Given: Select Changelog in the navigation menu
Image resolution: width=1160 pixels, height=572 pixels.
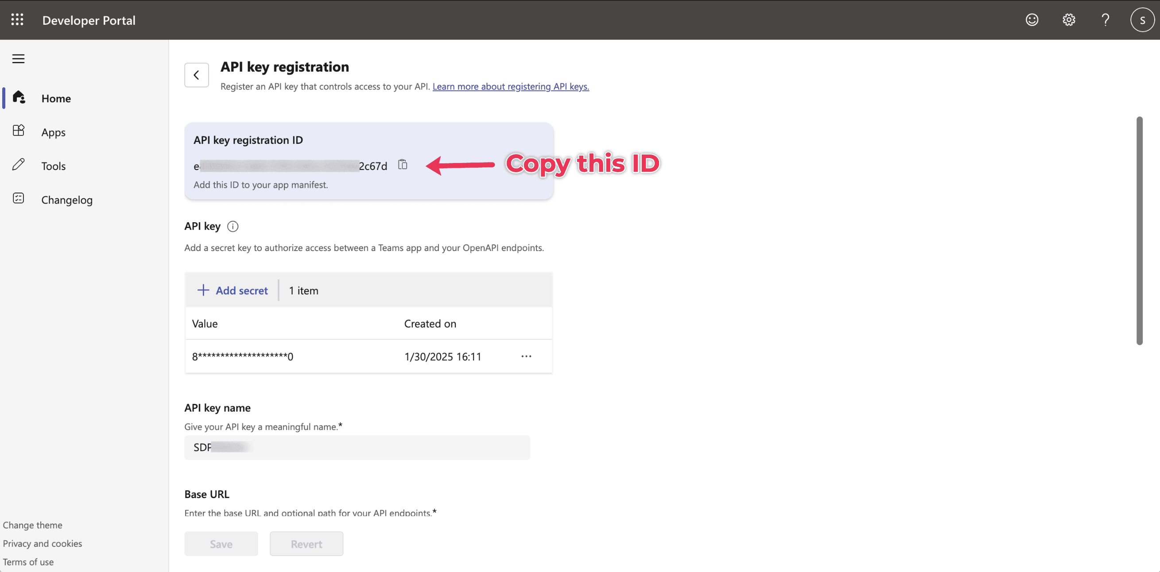Looking at the screenshot, I should [66, 200].
